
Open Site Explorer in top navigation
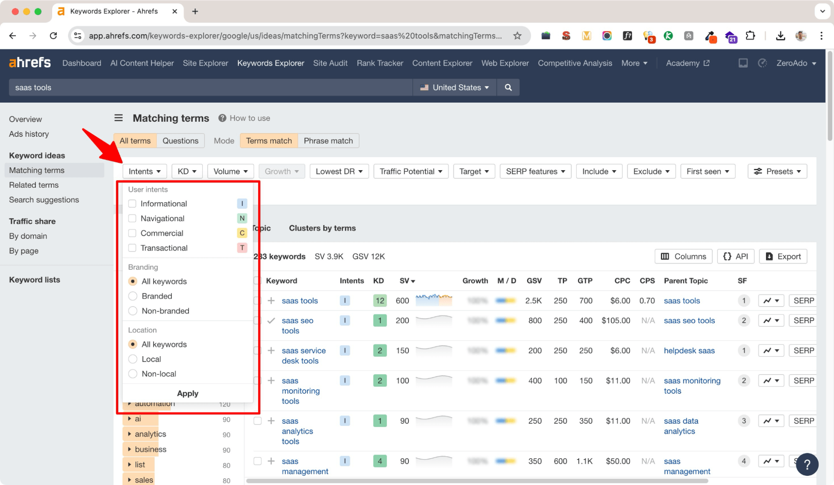(205, 63)
